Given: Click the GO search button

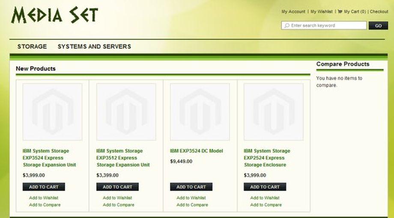Looking at the screenshot, I should pos(378,26).
